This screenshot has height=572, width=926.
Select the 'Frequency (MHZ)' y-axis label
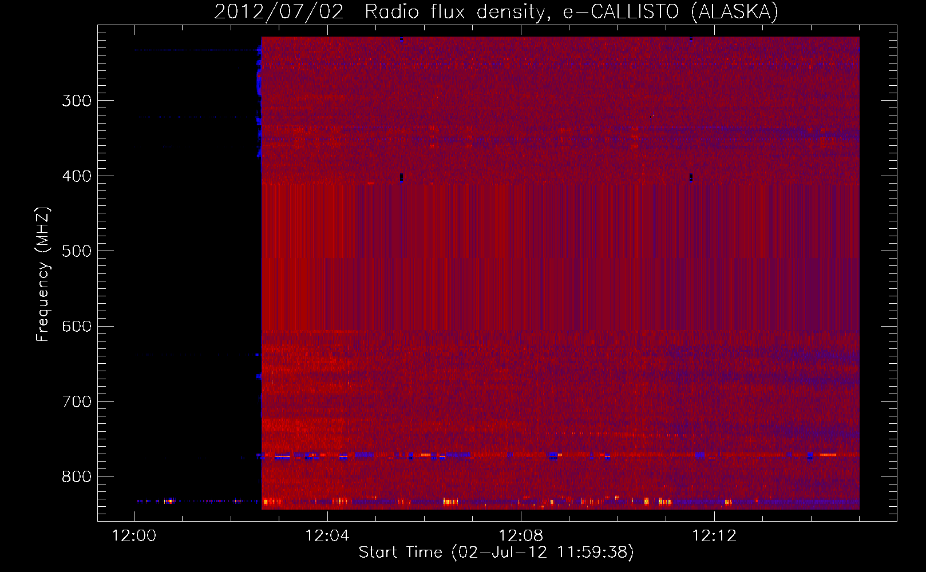tap(43, 274)
